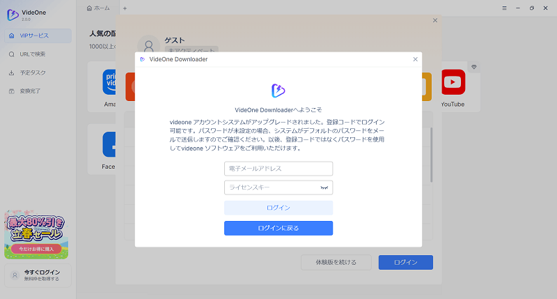Click the blue ログイン button at bottom right
This screenshot has width=557, height=299.
pos(406,262)
